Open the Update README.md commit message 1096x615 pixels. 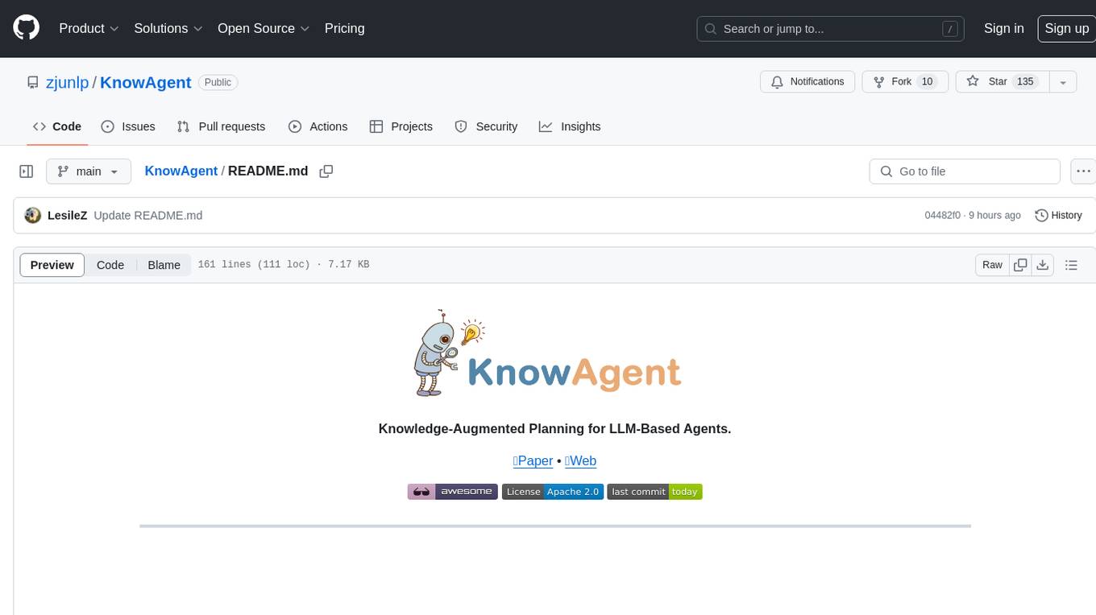click(x=147, y=216)
